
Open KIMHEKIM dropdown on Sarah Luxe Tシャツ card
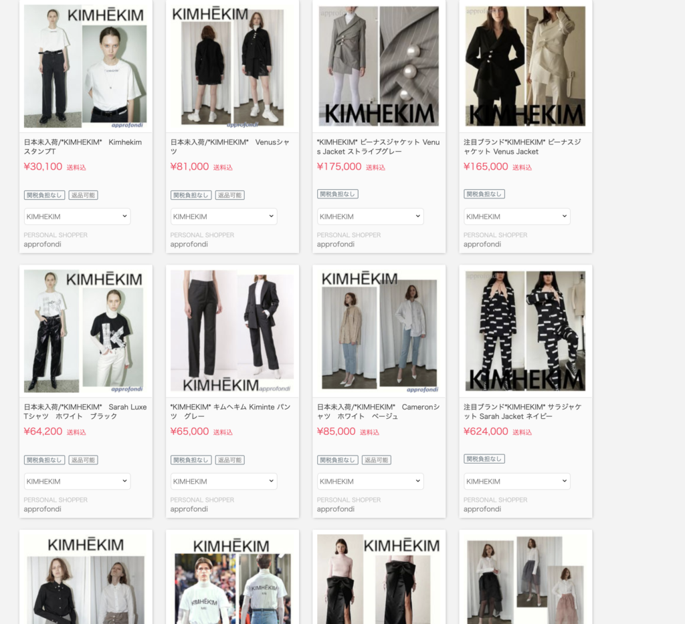click(x=77, y=481)
